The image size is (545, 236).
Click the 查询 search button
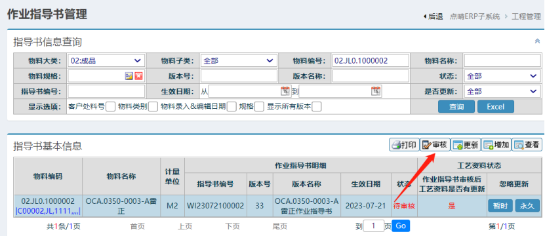pyautogui.click(x=456, y=107)
